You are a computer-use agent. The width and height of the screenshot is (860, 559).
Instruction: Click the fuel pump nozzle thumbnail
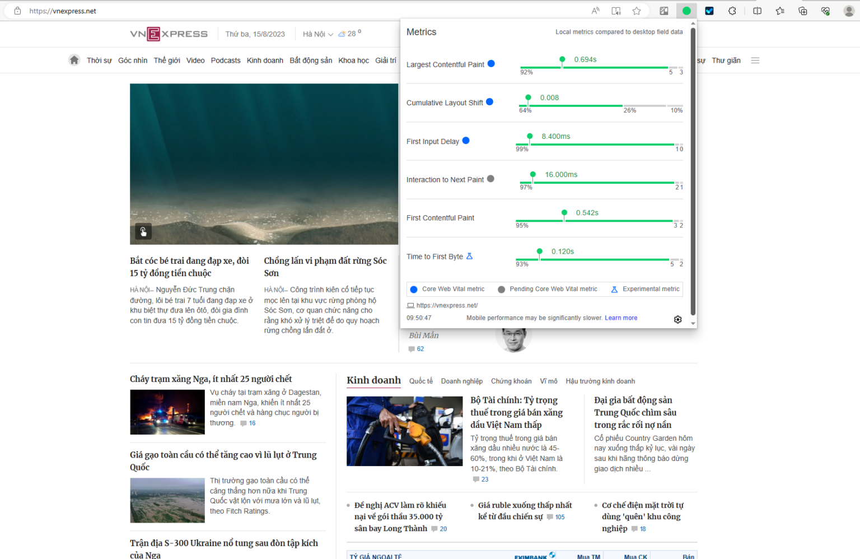tap(405, 431)
